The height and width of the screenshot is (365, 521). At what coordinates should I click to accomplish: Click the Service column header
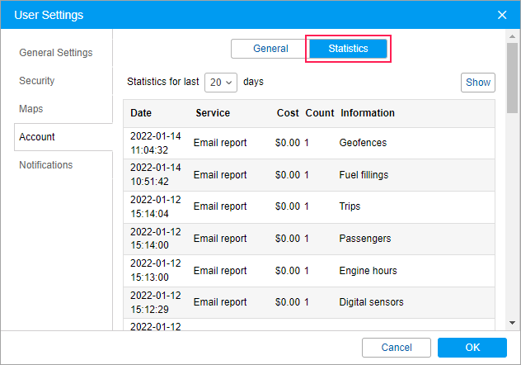(213, 113)
